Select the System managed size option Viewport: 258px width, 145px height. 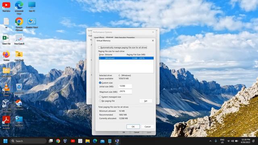point(100,97)
